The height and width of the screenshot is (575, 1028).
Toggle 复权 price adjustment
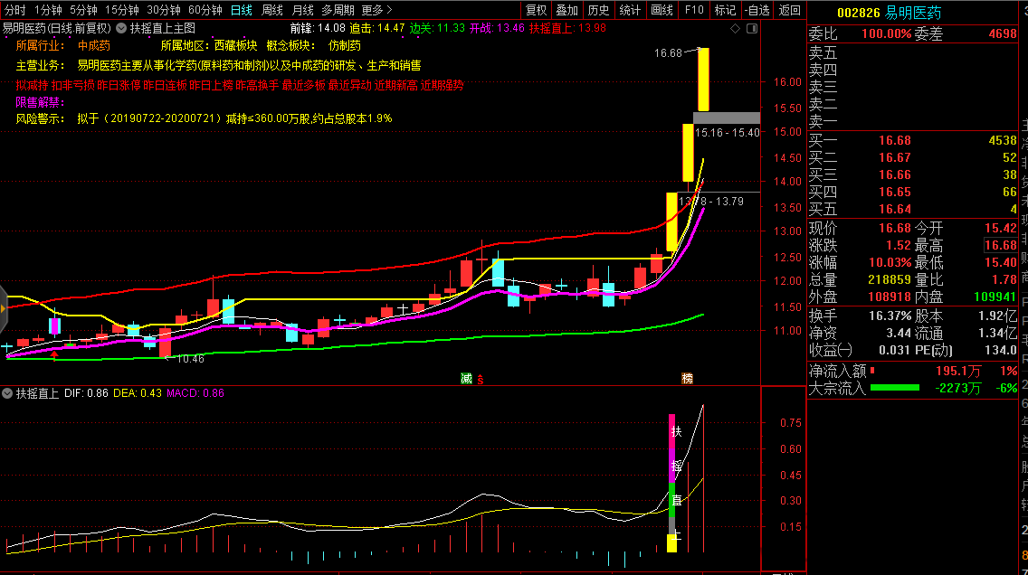point(536,10)
